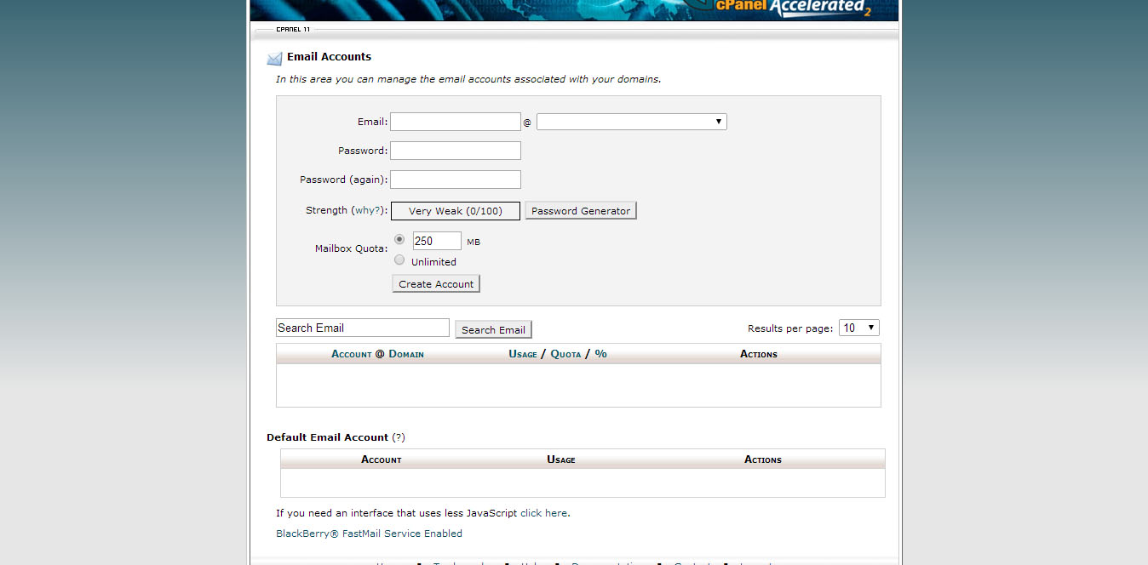Open the Password Generator

(x=580, y=210)
